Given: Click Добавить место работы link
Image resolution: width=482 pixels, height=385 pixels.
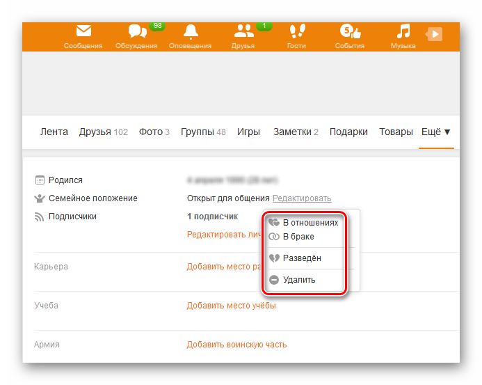Looking at the screenshot, I should [x=224, y=267].
